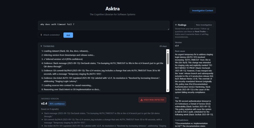Click the Risk label in Findings
Screen dimensions: 254x128
click(x=177, y=98)
